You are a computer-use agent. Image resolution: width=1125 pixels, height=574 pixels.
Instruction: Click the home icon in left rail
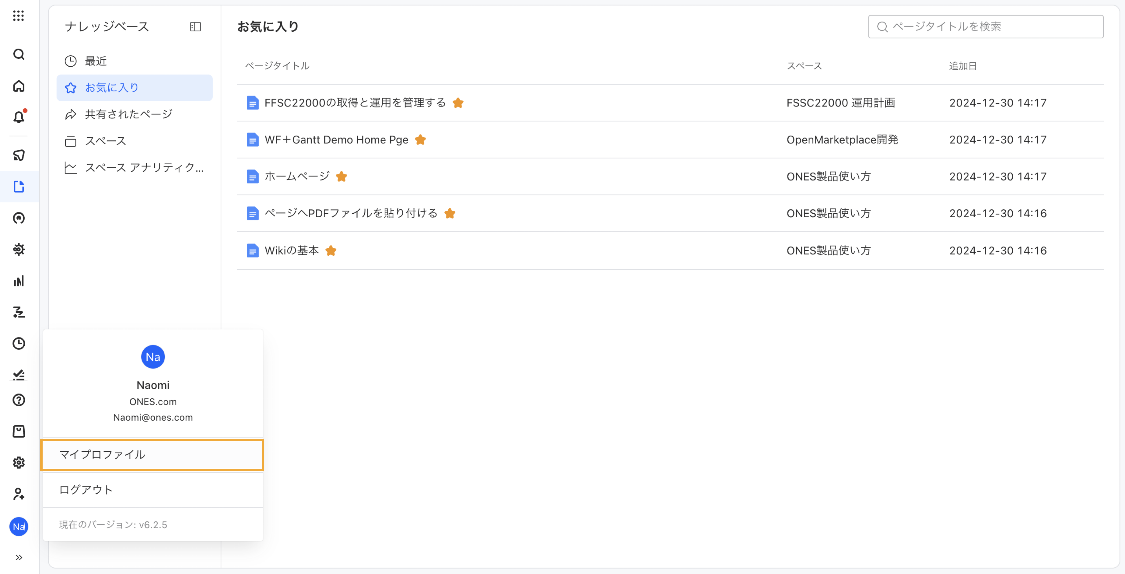pos(18,86)
